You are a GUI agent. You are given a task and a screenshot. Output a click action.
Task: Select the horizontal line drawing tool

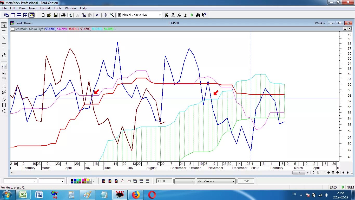4,43
